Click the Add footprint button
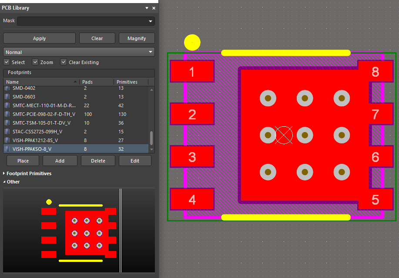399x278 pixels. (x=60, y=161)
